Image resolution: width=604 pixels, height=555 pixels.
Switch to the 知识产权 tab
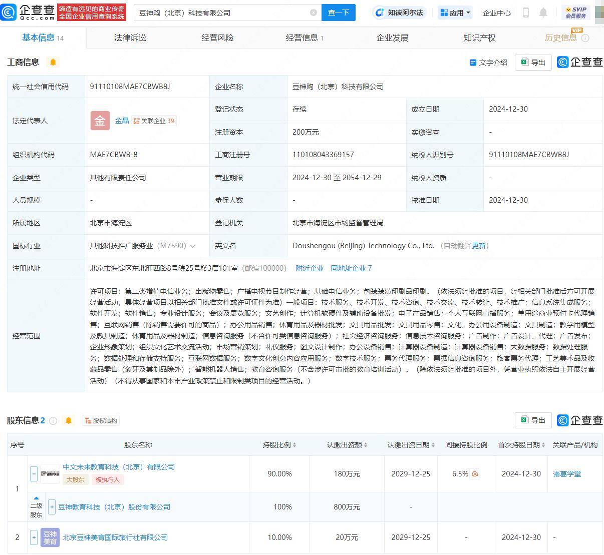point(479,38)
